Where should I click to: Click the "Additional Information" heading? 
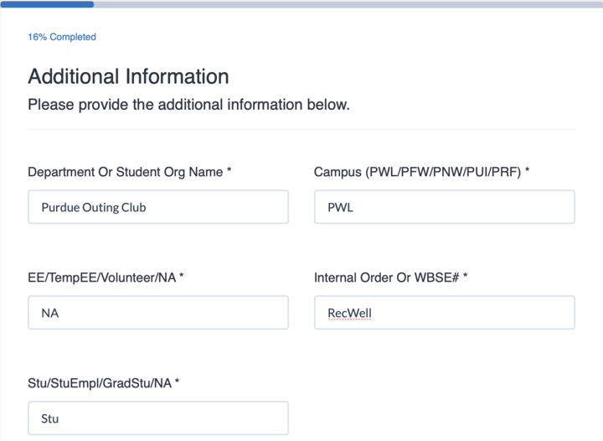[x=128, y=76]
